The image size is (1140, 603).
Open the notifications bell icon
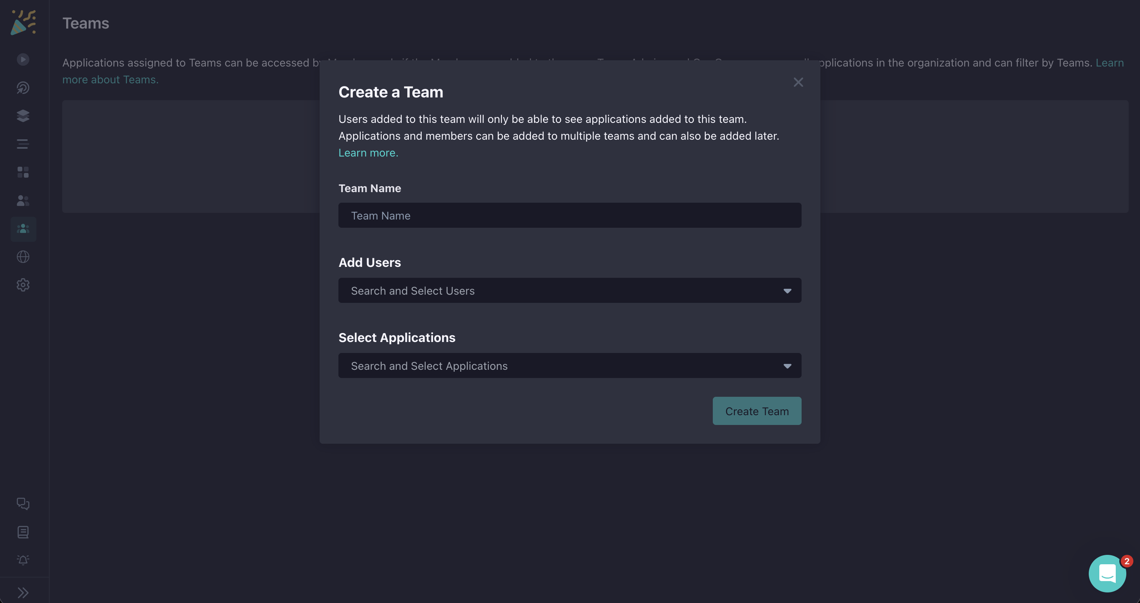click(x=23, y=560)
